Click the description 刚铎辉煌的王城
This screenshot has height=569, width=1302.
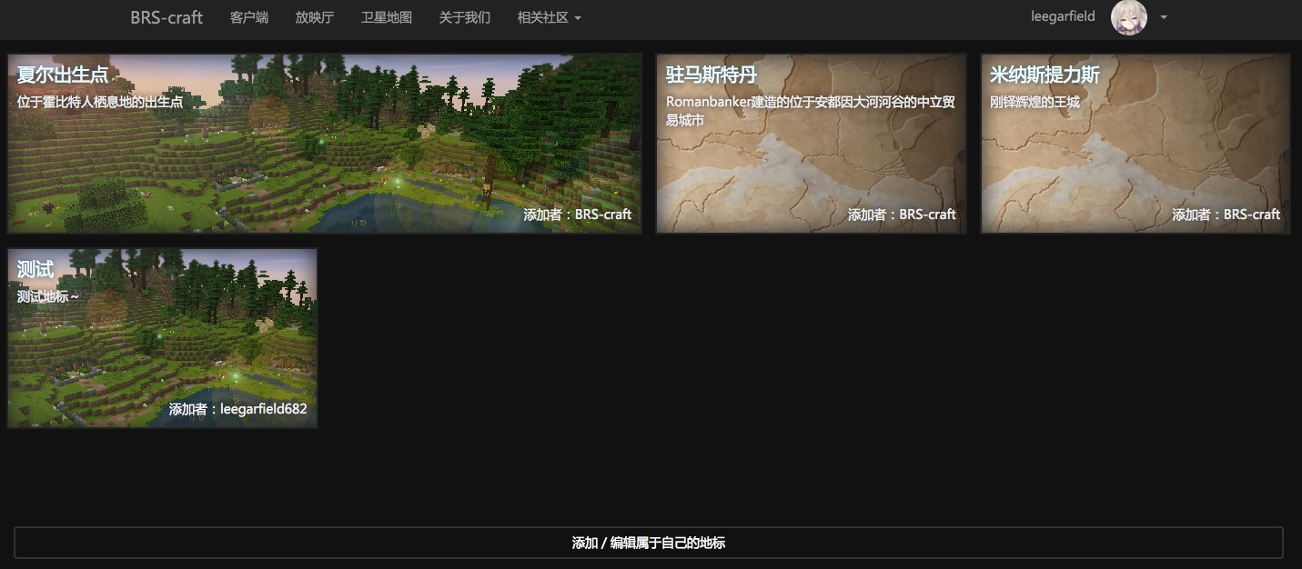(1035, 102)
